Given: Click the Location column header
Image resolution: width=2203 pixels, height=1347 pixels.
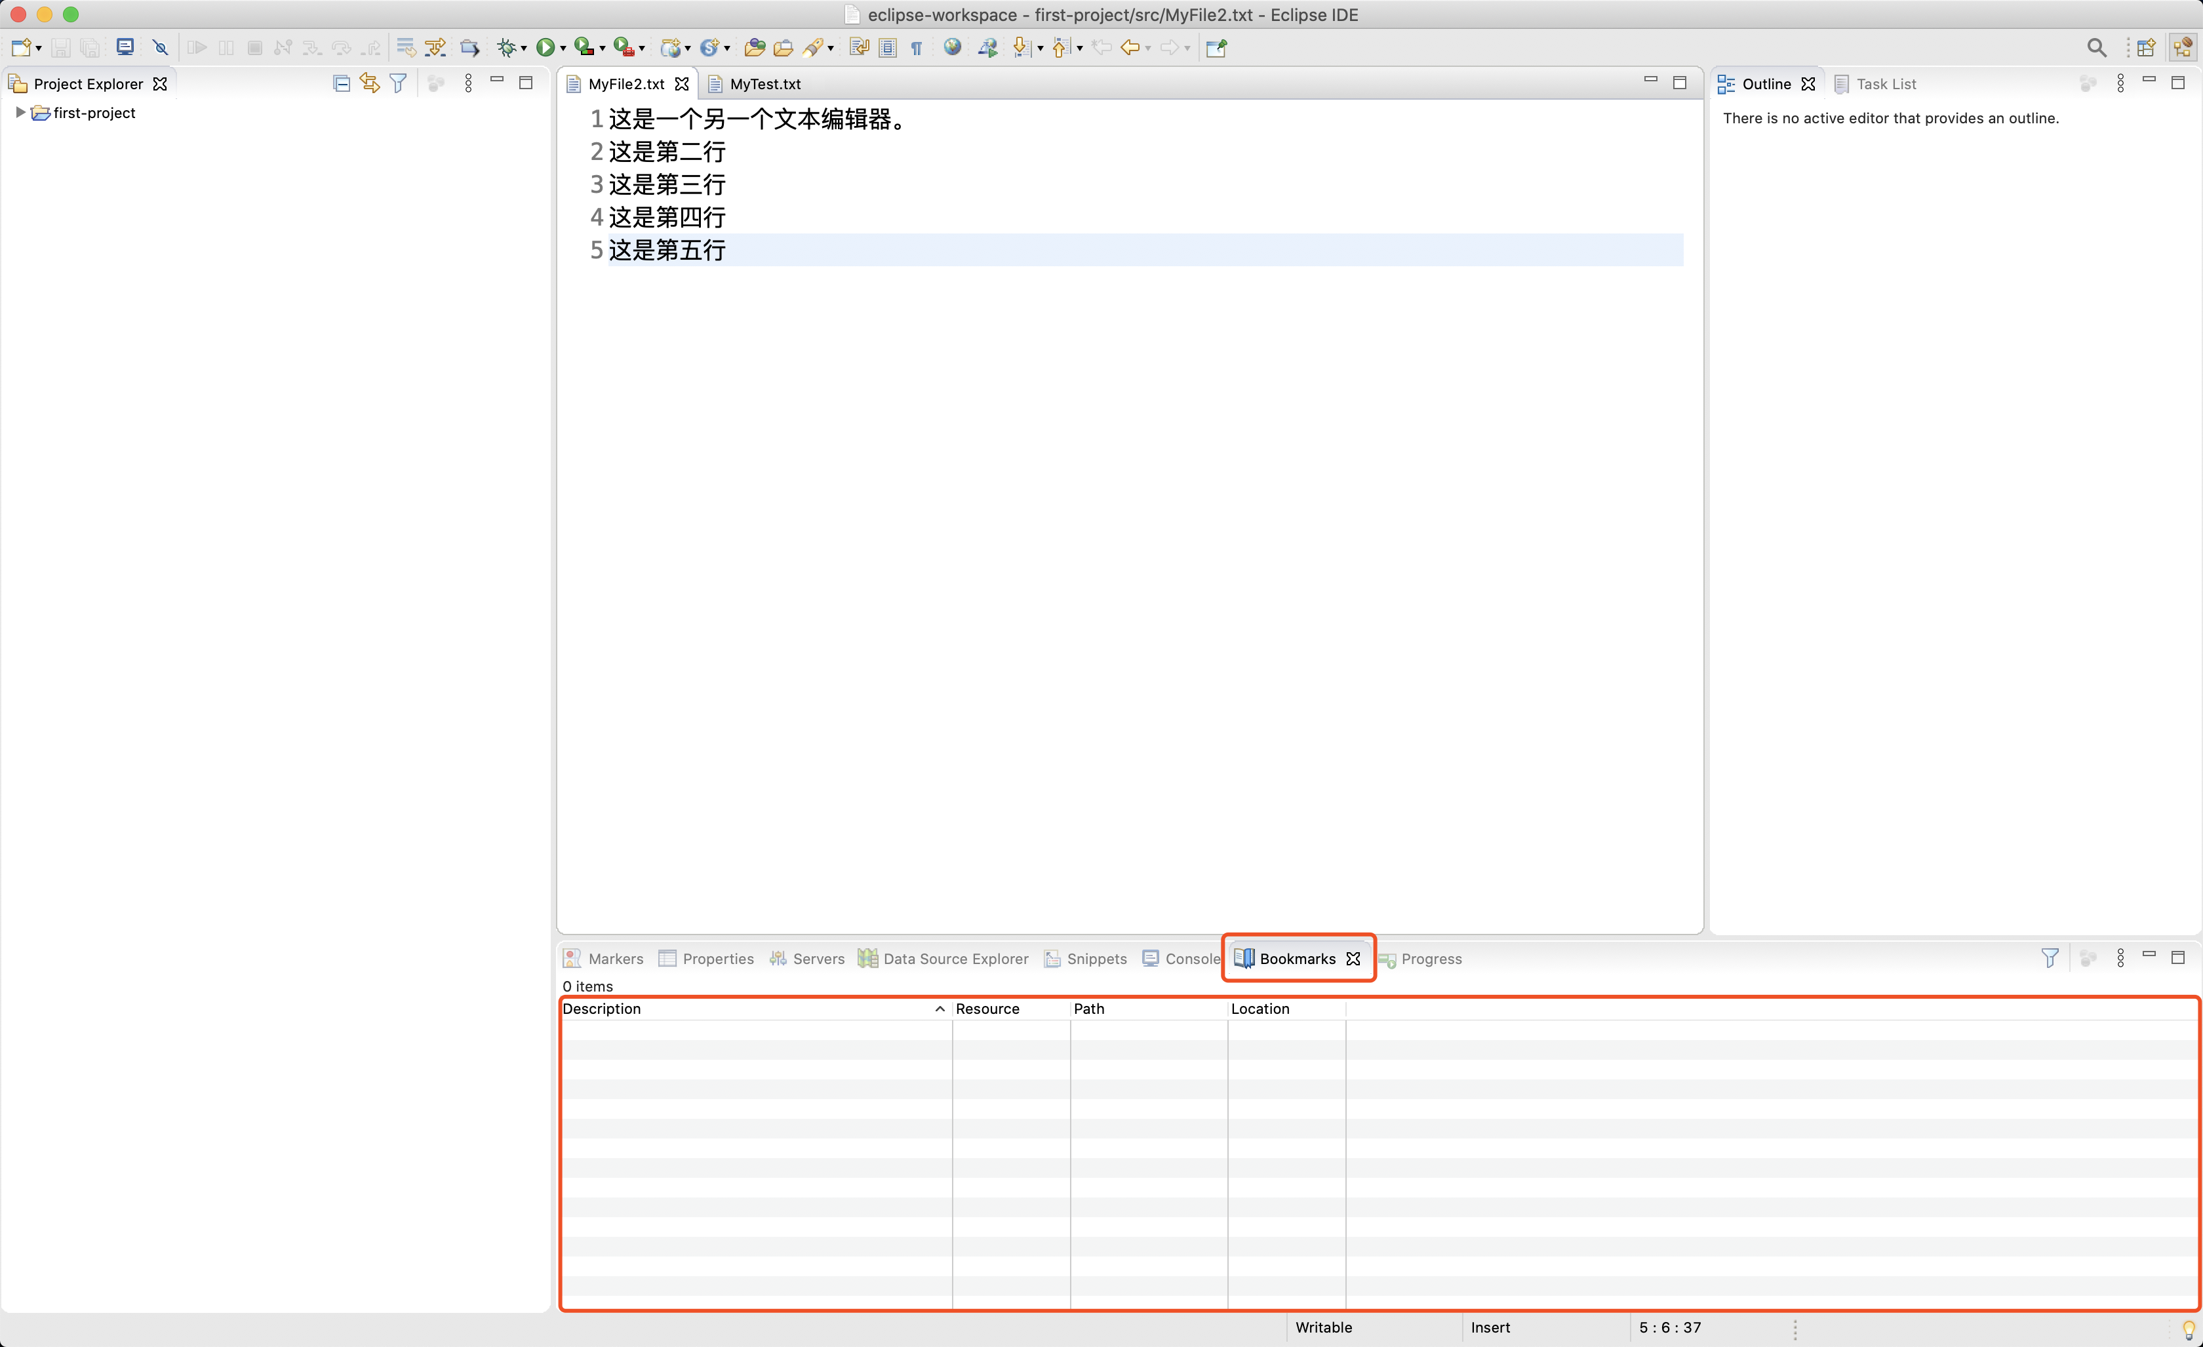Looking at the screenshot, I should click(x=1286, y=1008).
